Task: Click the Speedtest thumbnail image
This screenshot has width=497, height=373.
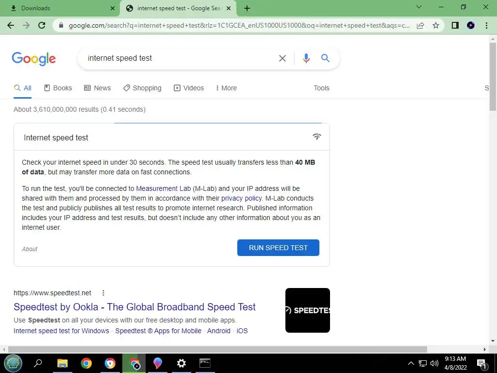Action: click(x=307, y=310)
